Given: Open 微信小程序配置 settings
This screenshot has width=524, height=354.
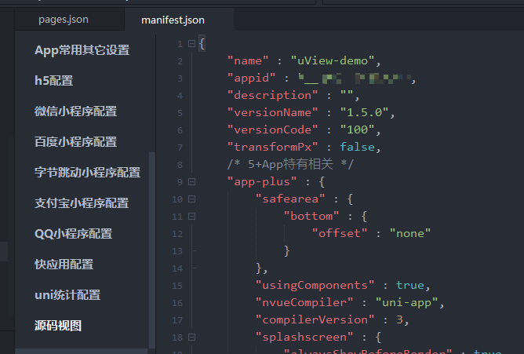Looking at the screenshot, I should [76, 111].
